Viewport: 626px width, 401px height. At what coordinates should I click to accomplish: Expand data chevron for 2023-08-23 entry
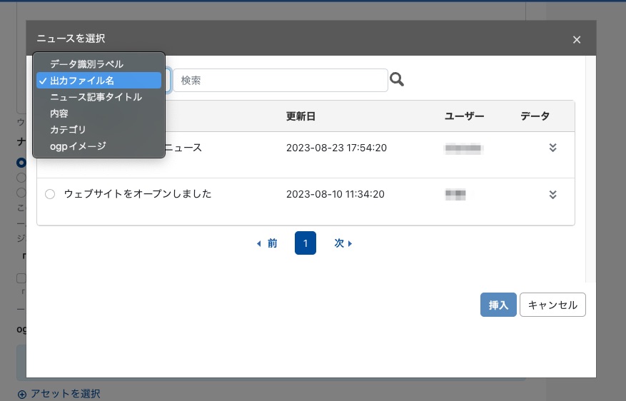pyautogui.click(x=552, y=148)
